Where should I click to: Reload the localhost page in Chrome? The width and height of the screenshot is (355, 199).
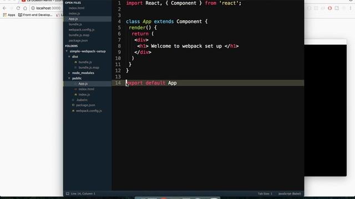pyautogui.click(x=18, y=8)
